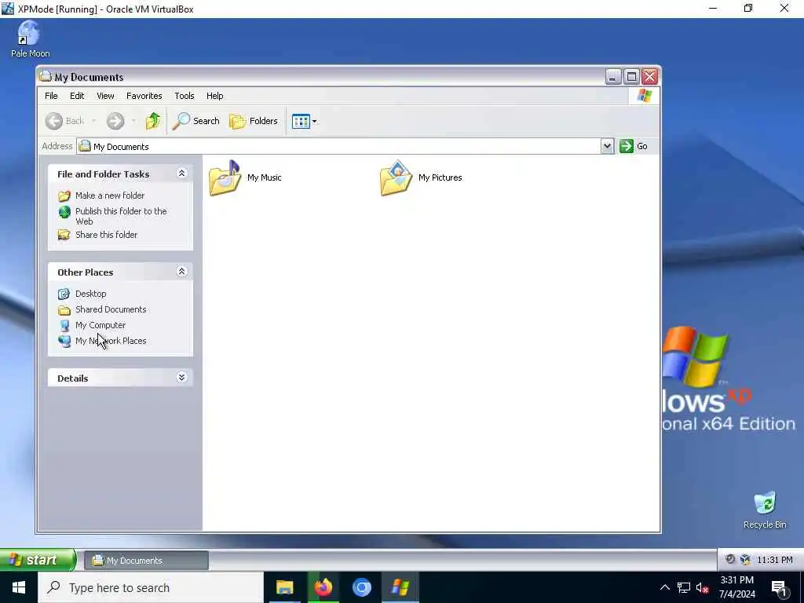
Task: Open Chrome from host taskbar
Action: (361, 587)
